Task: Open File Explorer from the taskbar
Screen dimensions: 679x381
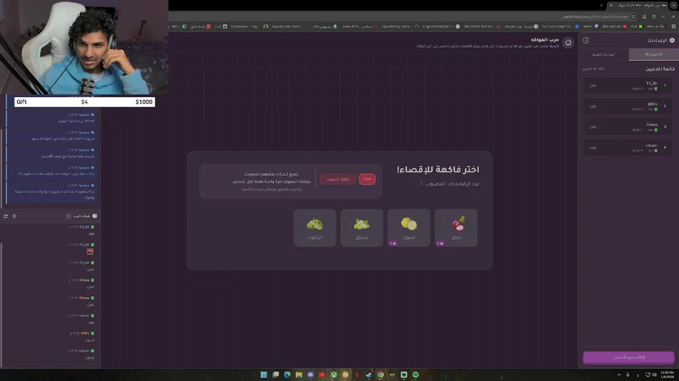Action: coord(299,375)
